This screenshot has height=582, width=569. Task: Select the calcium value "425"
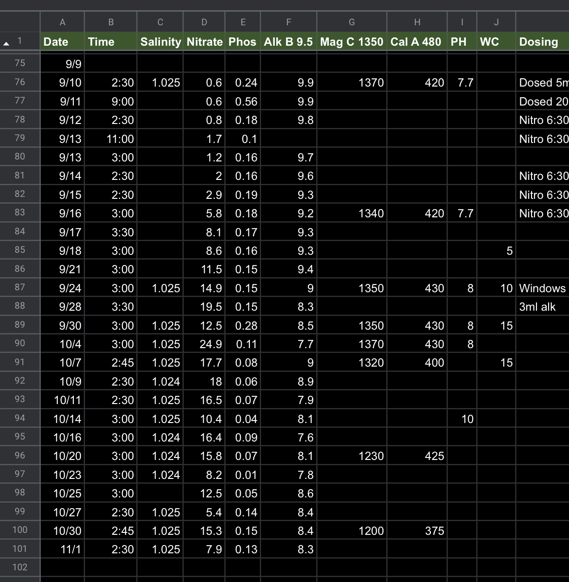tap(417, 456)
